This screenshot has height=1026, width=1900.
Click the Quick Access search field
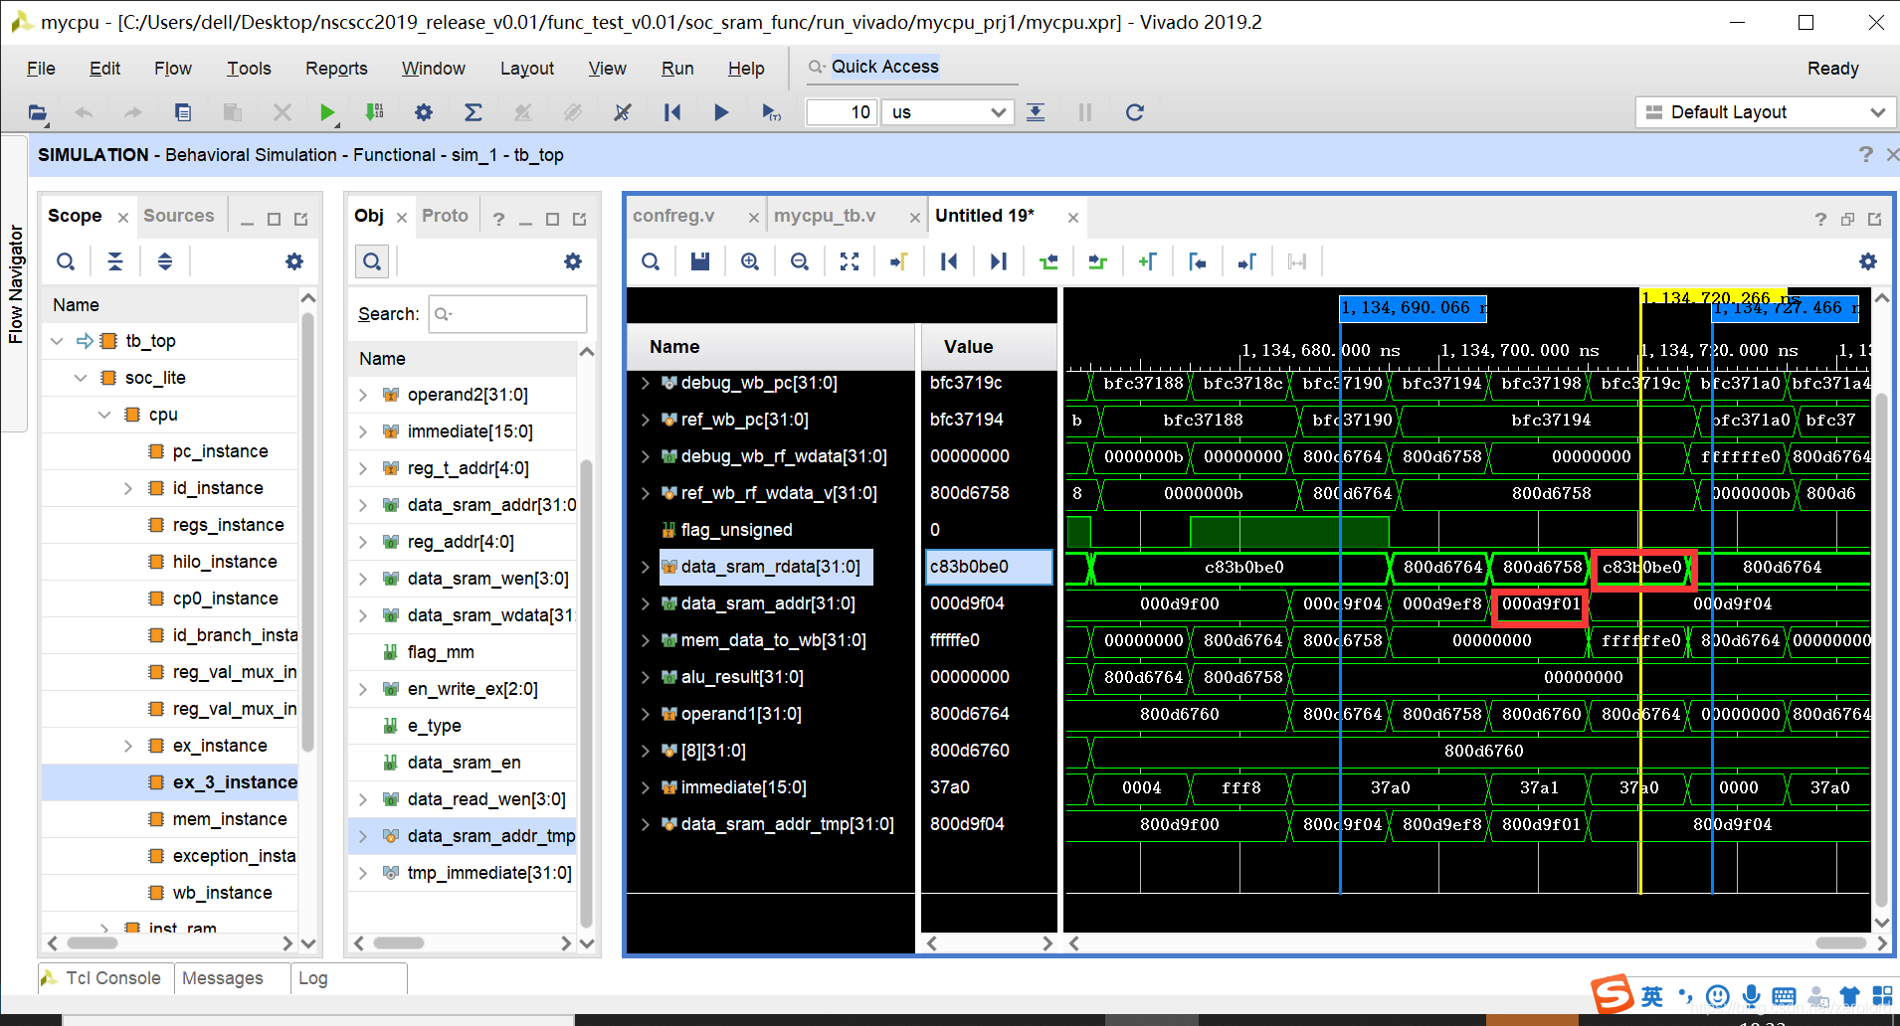[x=913, y=67]
